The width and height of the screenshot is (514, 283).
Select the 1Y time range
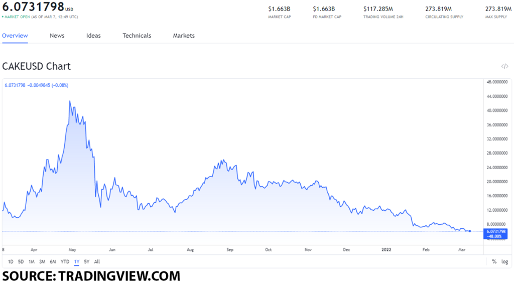tap(77, 262)
